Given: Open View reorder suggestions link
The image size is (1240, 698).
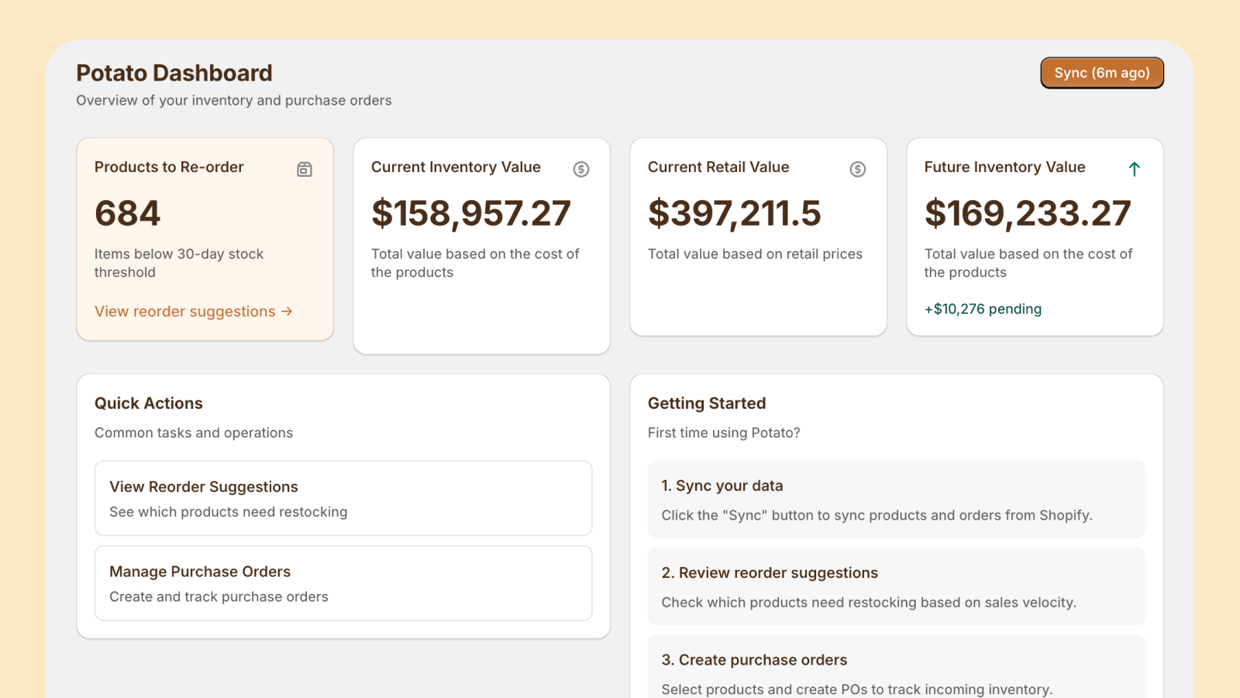Looking at the screenshot, I should click(x=194, y=311).
